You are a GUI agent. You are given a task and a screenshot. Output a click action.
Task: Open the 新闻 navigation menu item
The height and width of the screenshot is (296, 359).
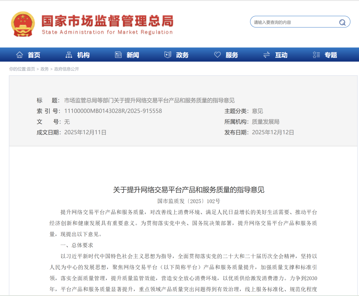[x=132, y=55]
